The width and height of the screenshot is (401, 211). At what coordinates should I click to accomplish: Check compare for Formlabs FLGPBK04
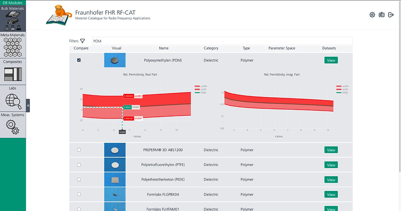click(x=79, y=194)
